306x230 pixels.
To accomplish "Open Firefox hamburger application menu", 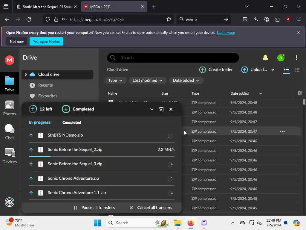I will coord(299,19).
